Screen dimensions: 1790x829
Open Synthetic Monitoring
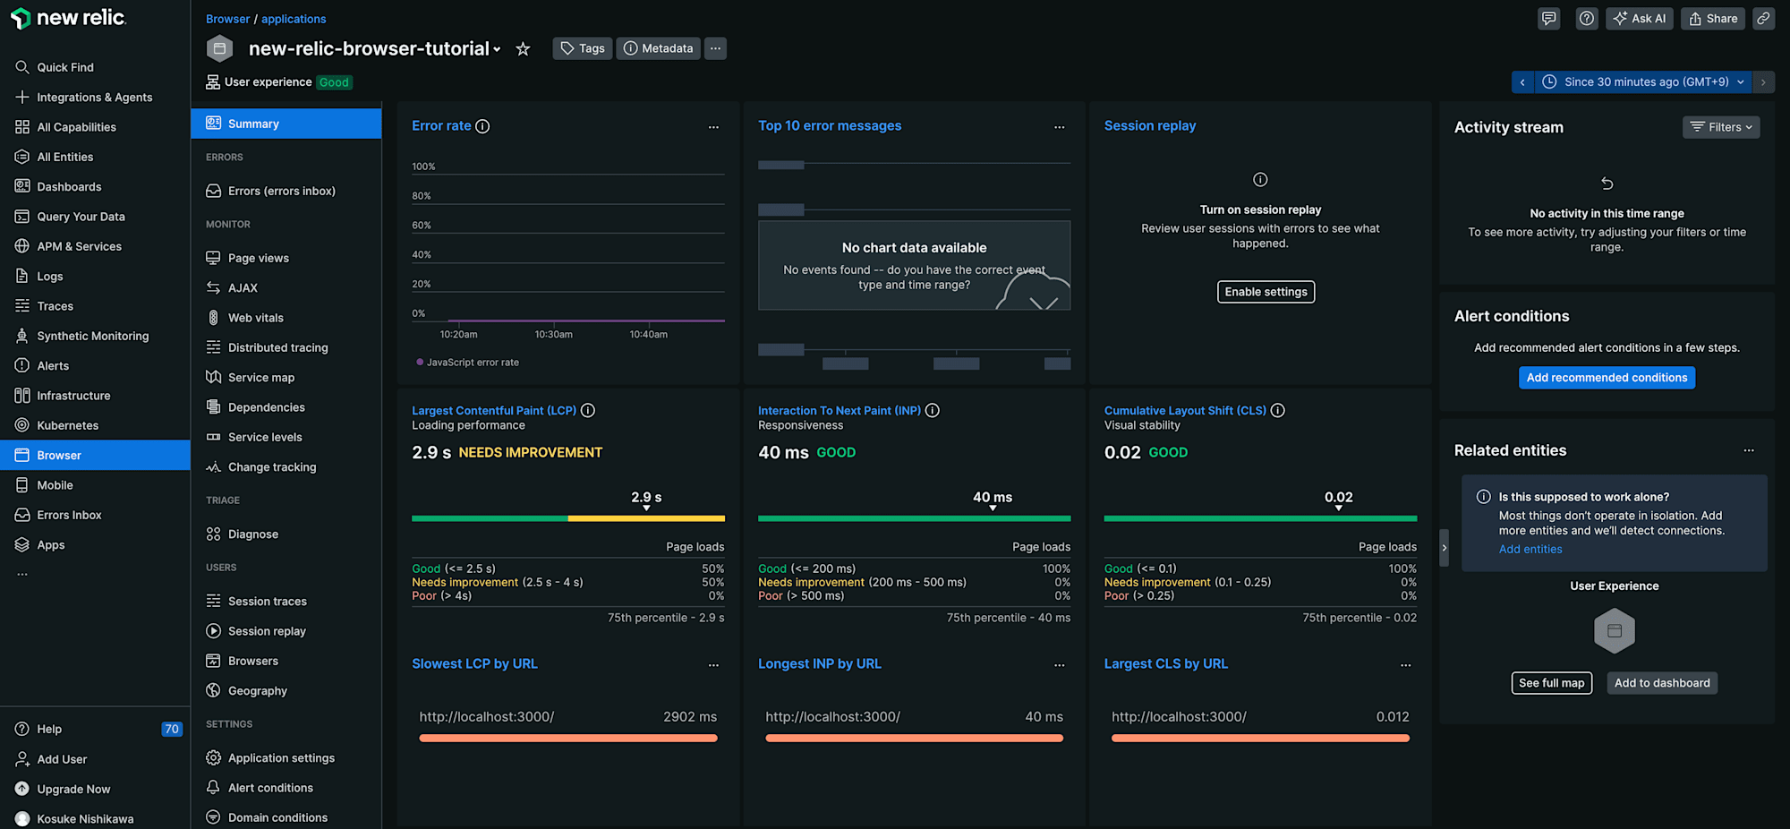click(95, 336)
